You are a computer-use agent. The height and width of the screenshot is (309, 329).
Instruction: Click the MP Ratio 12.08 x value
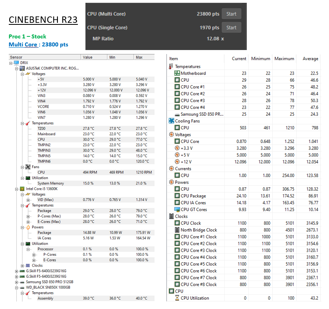(215, 39)
